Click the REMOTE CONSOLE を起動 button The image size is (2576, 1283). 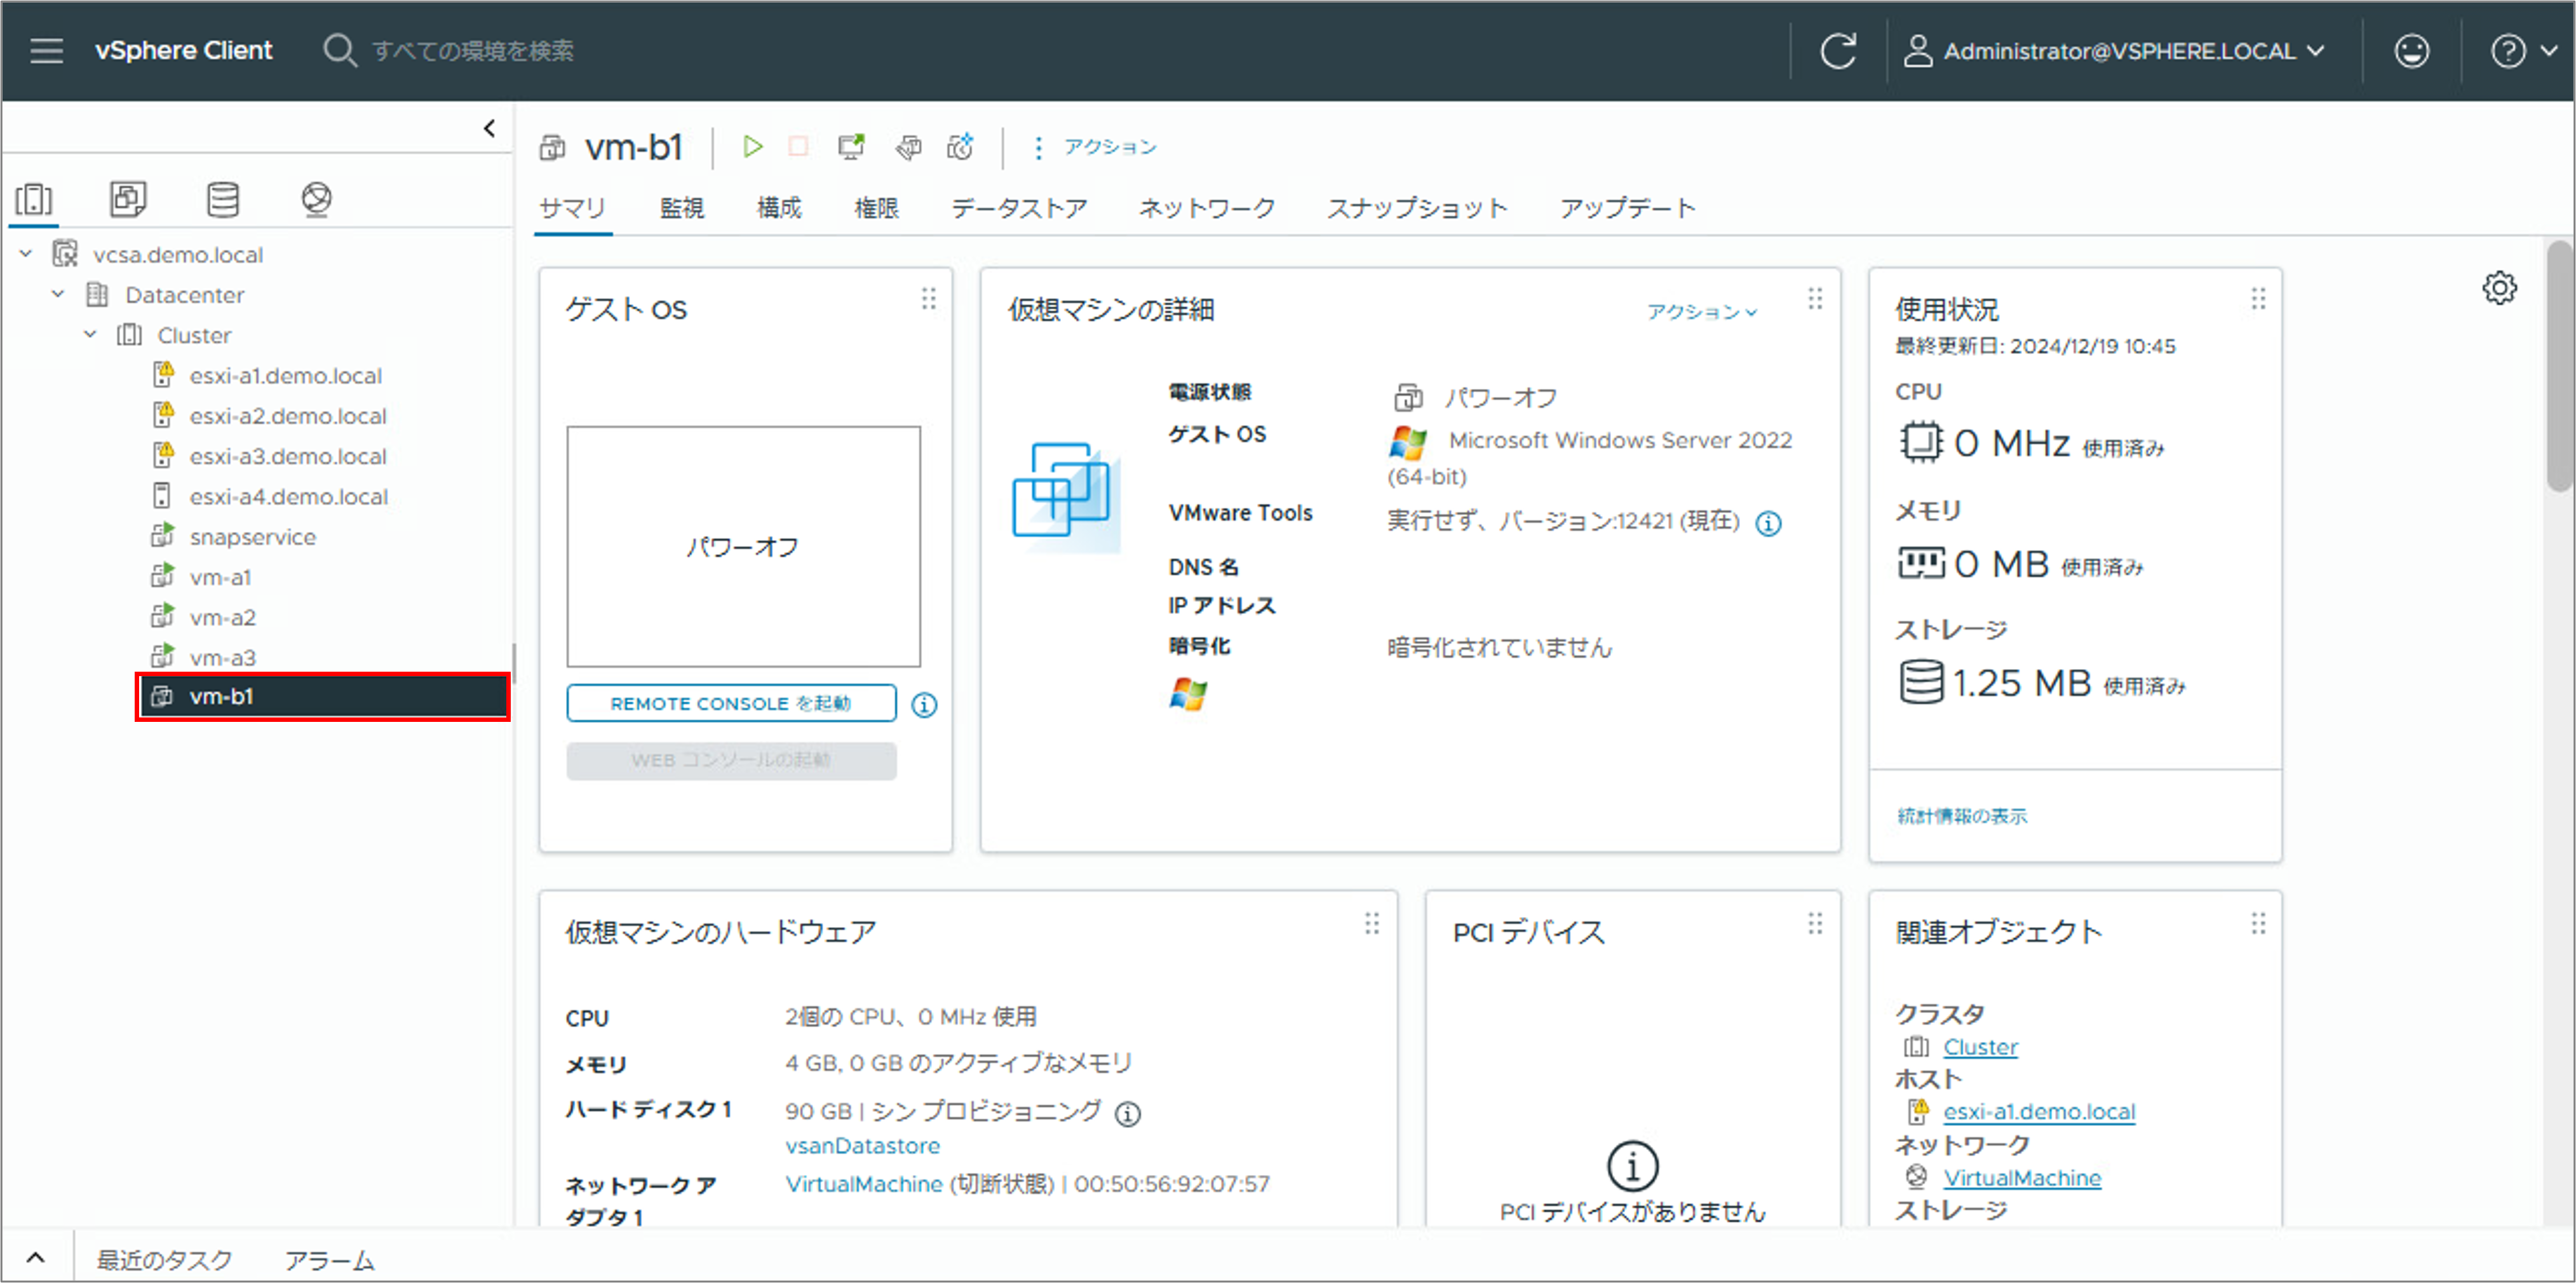(x=731, y=703)
